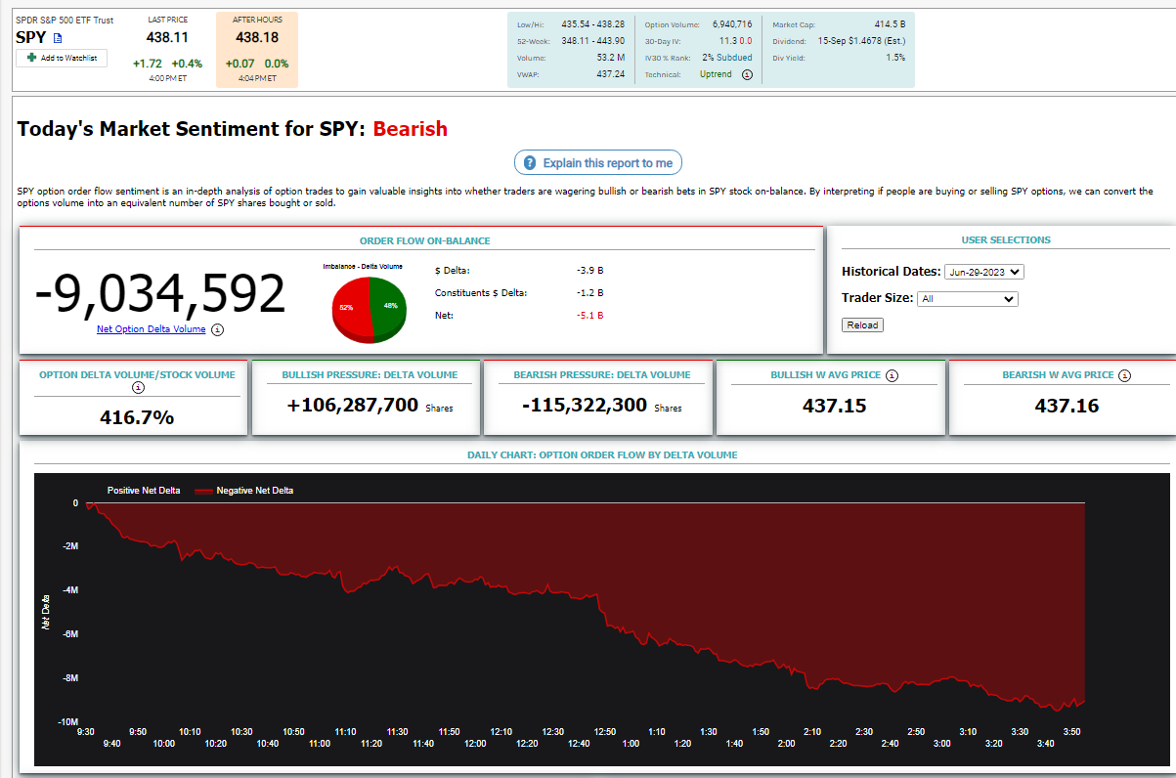Click the 416.7% value
Image resolution: width=1176 pixels, height=778 pixels.
point(137,417)
